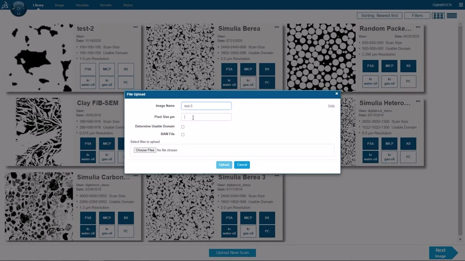Viewport: 465px width, 261px height.
Task: Click PC on the Simulia Berea 3 card
Action: click(x=267, y=231)
